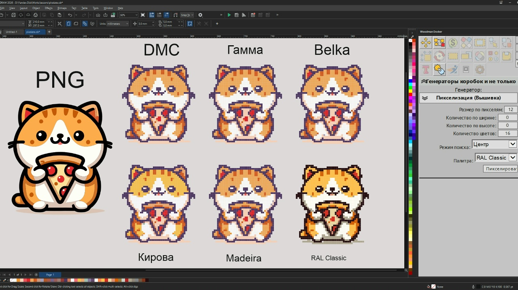Expand the toolbar overflow chevrons near play button
Image resolution: width=518 pixels, height=290 pixels.
pos(221,15)
